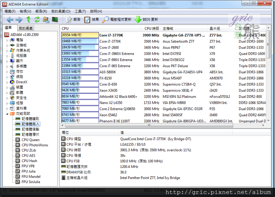Sort by the CPU 時脈 column header

tap(150, 28)
